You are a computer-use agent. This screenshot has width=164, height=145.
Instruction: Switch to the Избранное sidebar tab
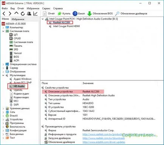point(18,19)
